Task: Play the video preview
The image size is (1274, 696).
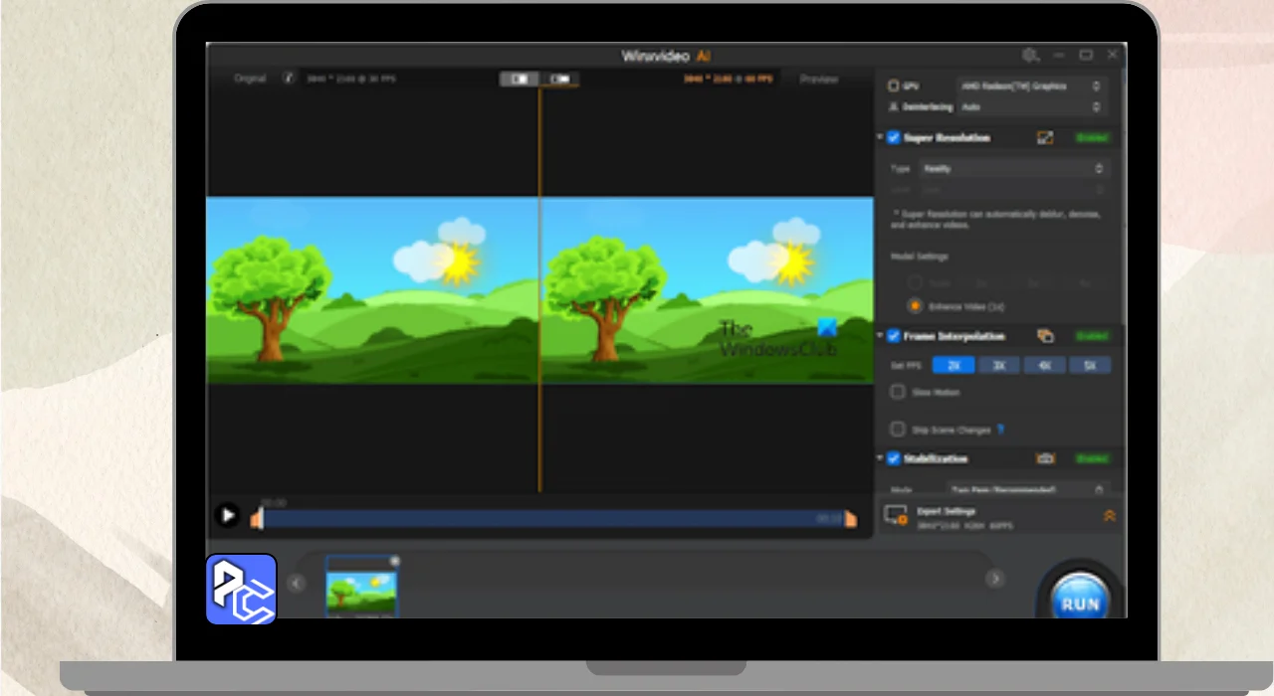Action: (x=228, y=515)
